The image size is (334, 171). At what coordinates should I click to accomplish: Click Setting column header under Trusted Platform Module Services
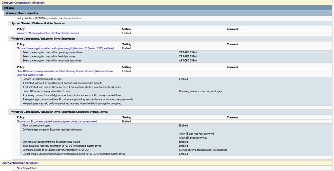(x=127, y=29)
